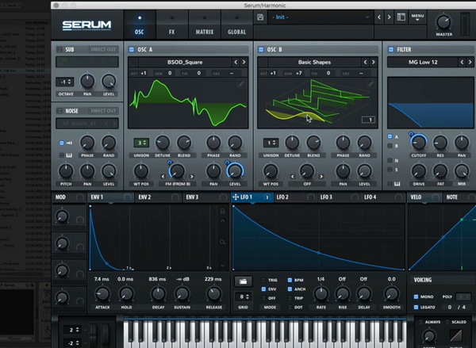Screen dimensions: 476x348
Task: Zoom the ENV 1 display with the magnifier icon
Action: [222, 242]
